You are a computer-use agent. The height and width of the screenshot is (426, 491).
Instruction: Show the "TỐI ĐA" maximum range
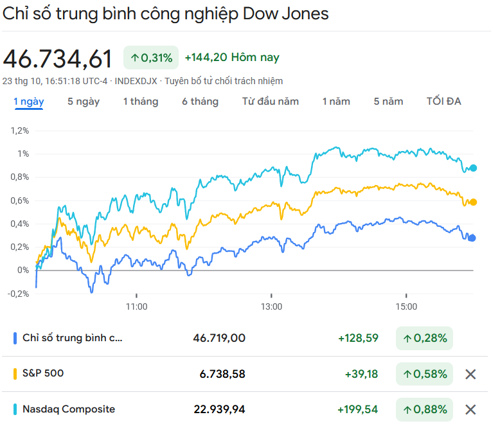(443, 102)
